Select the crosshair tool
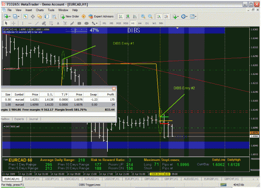The width and height of the screenshot is (261, 188). pyautogui.click(x=14, y=23)
